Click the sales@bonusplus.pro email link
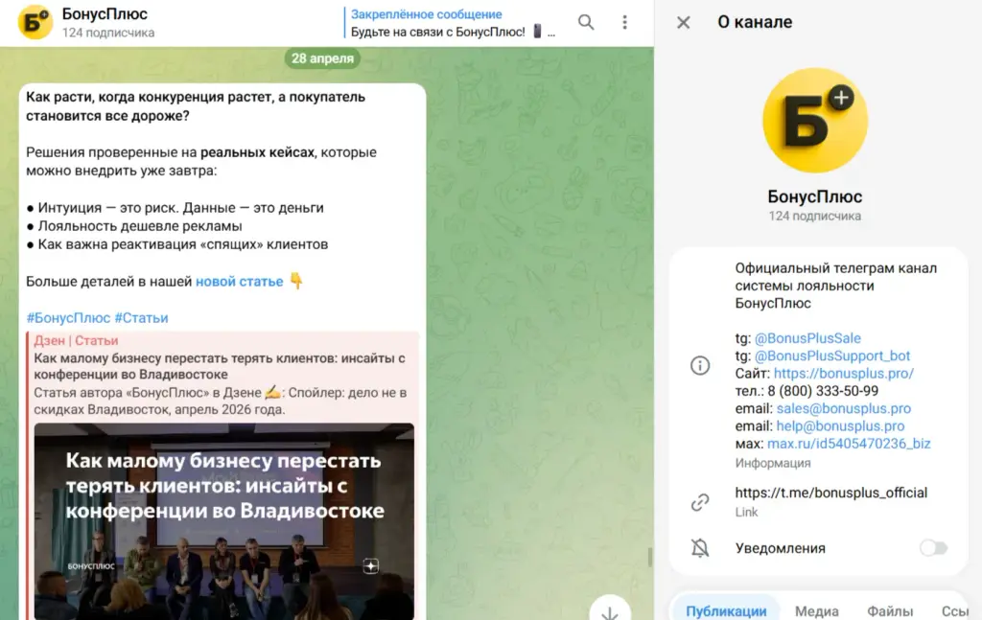Screen dimensions: 982x620 tap(844, 408)
